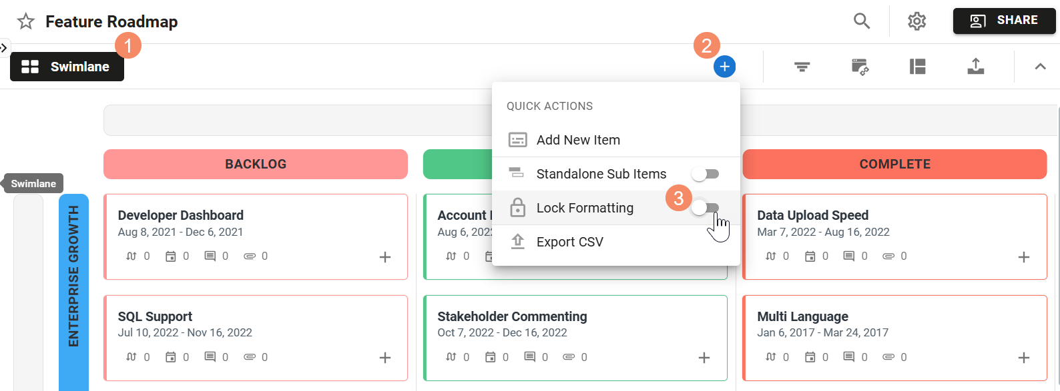This screenshot has height=391, width=1060.
Task: Enable the Lock Formatting switch
Action: [705, 208]
